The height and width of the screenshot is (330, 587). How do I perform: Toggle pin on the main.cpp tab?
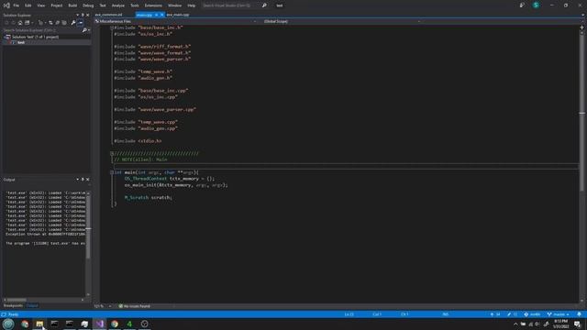point(157,15)
